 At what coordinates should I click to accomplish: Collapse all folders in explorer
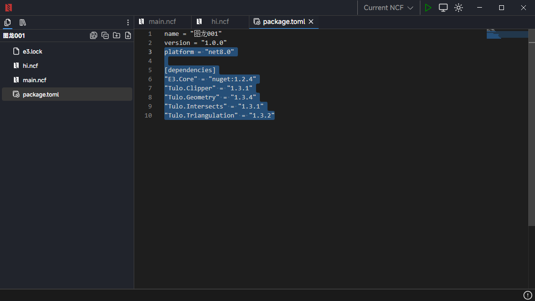click(105, 35)
